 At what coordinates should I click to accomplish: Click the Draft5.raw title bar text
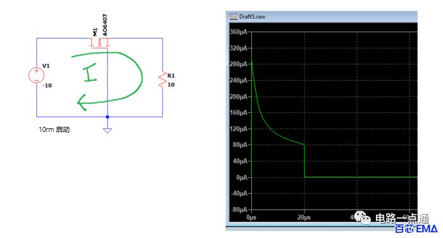(252, 16)
